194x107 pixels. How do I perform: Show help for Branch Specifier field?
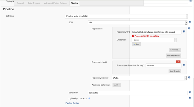(x=184, y=65)
